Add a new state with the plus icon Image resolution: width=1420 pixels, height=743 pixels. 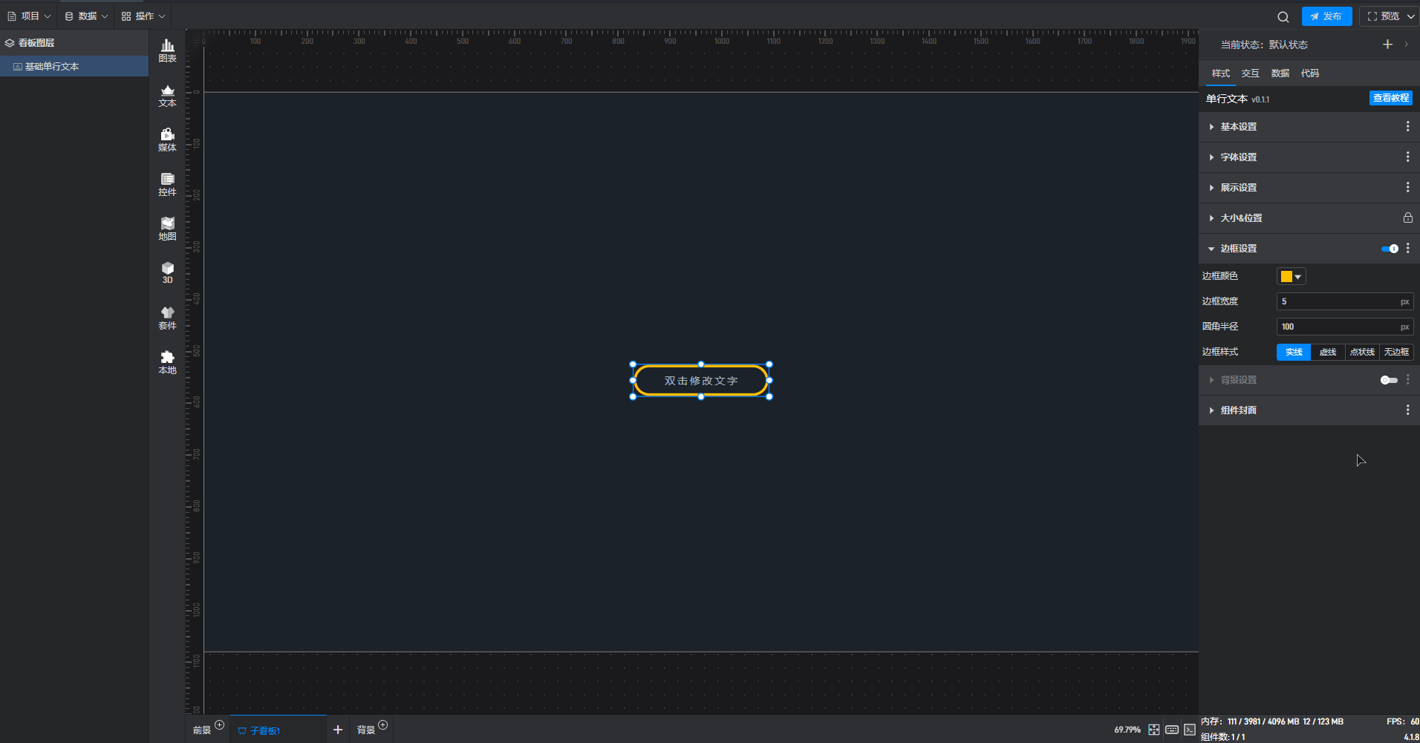(x=1387, y=45)
